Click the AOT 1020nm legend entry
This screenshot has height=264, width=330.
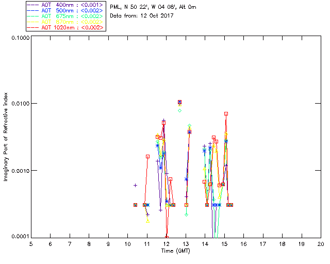point(65,27)
